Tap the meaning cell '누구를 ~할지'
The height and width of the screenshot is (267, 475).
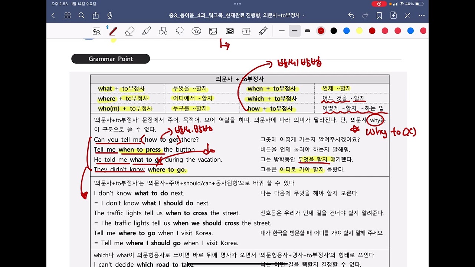[190, 108]
